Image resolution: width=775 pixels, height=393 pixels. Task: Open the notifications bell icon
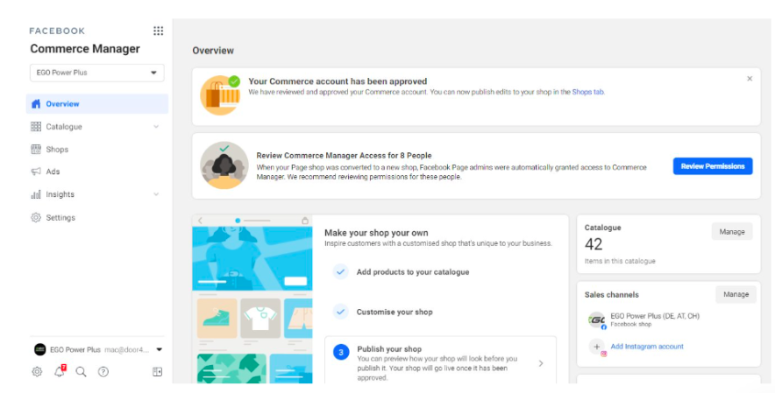(60, 371)
